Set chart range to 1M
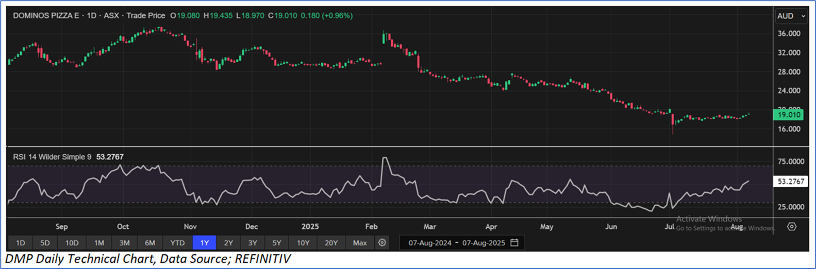 tap(99, 243)
